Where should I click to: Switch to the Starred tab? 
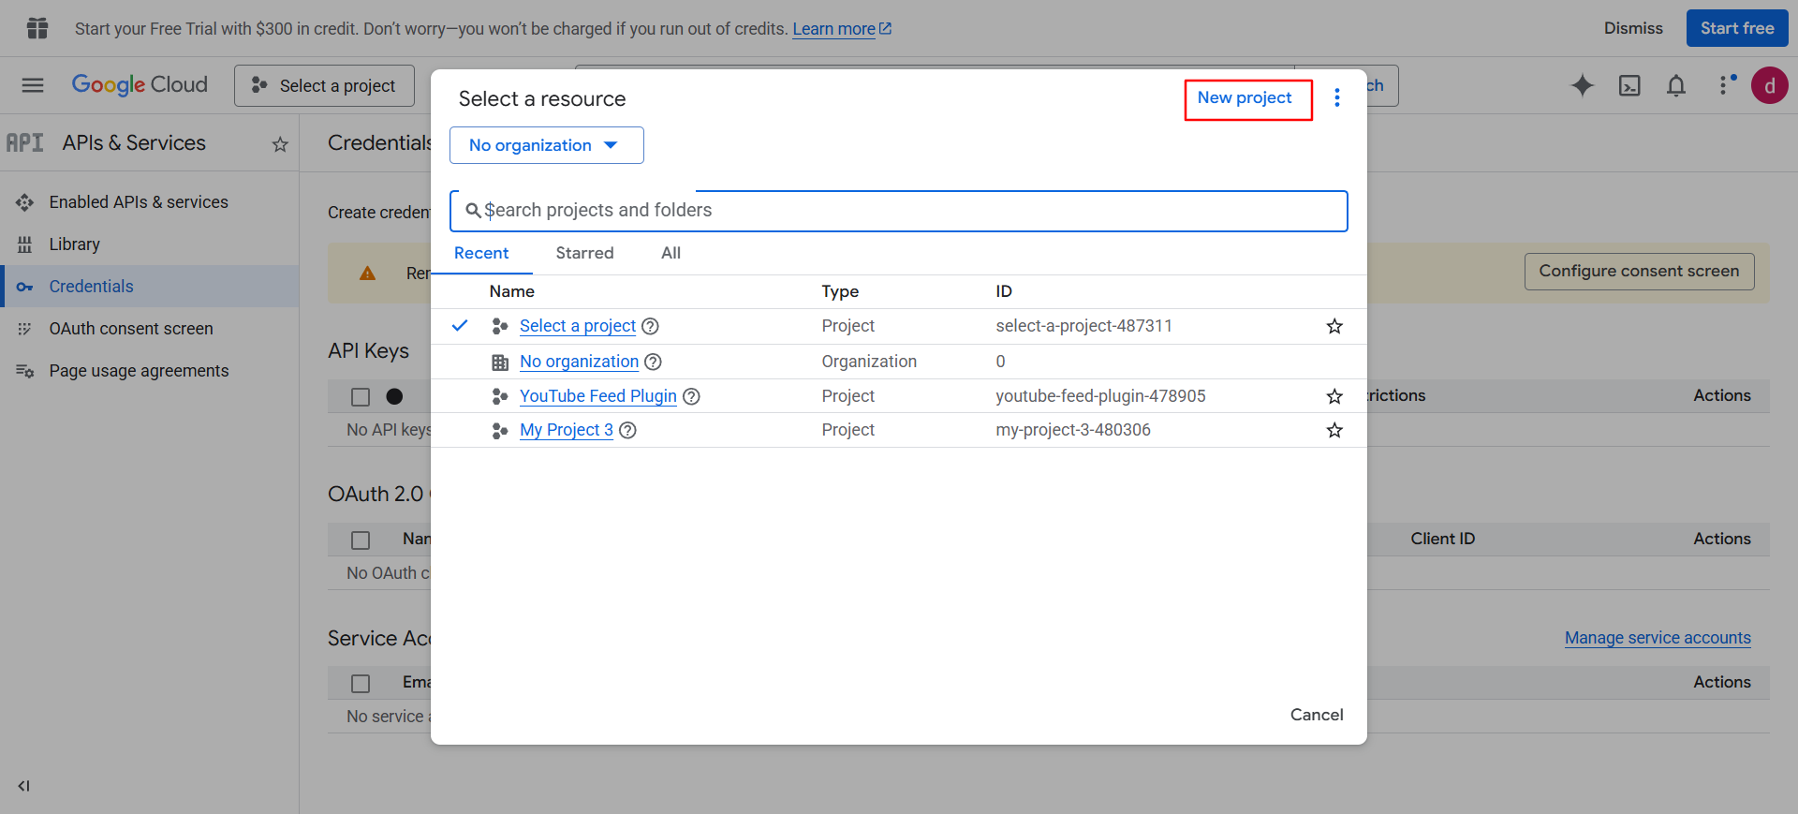(x=584, y=253)
